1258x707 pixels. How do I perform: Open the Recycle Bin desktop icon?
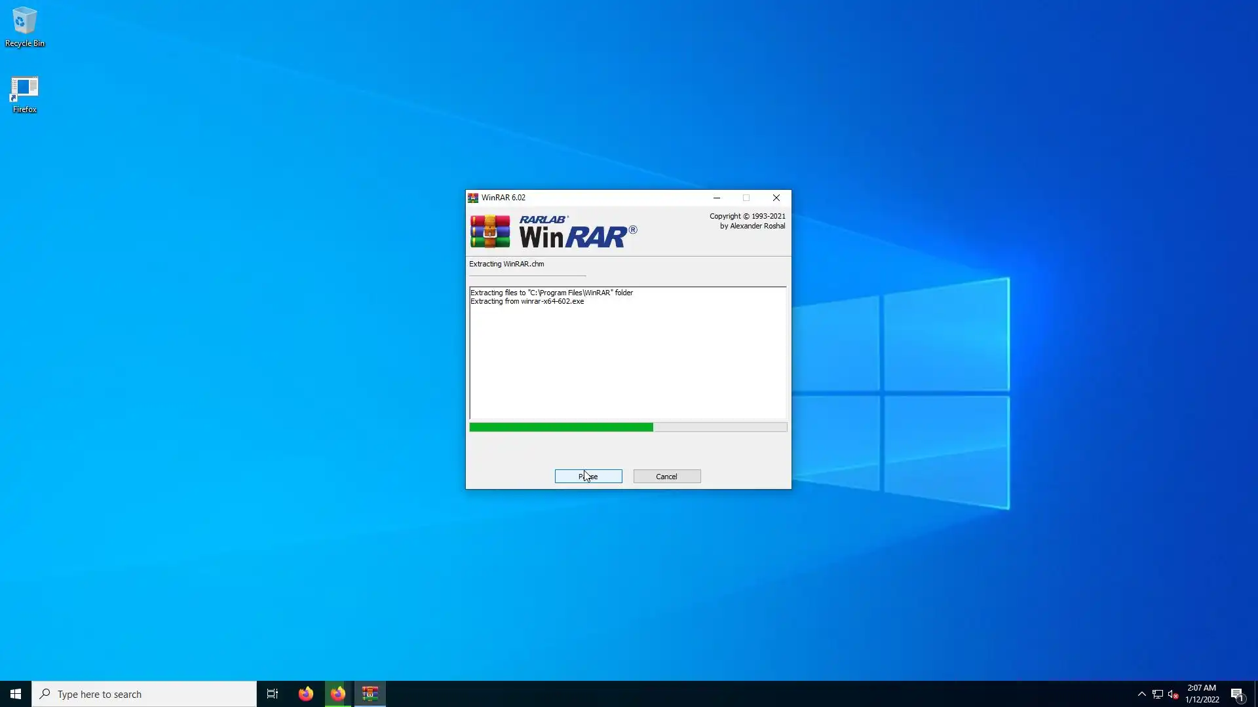click(x=24, y=26)
